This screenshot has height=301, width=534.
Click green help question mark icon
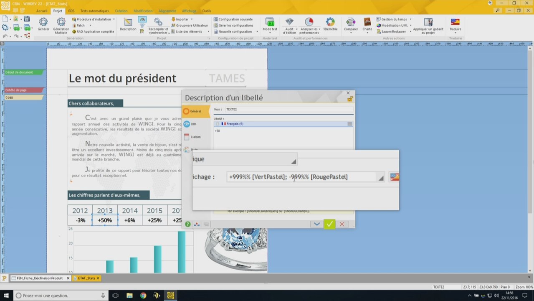click(188, 224)
